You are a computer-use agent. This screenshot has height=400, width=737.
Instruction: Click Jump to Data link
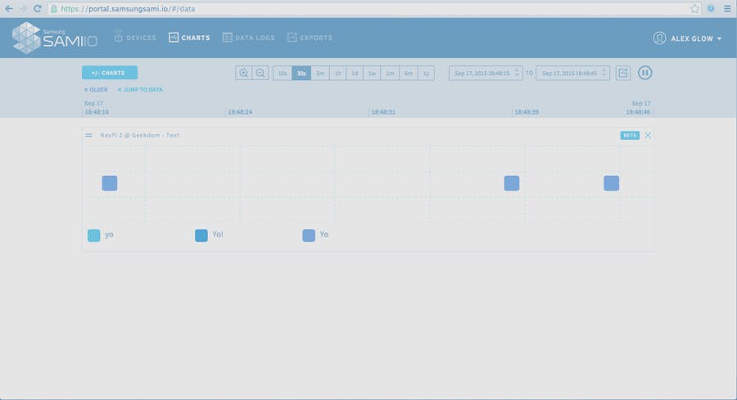click(140, 90)
